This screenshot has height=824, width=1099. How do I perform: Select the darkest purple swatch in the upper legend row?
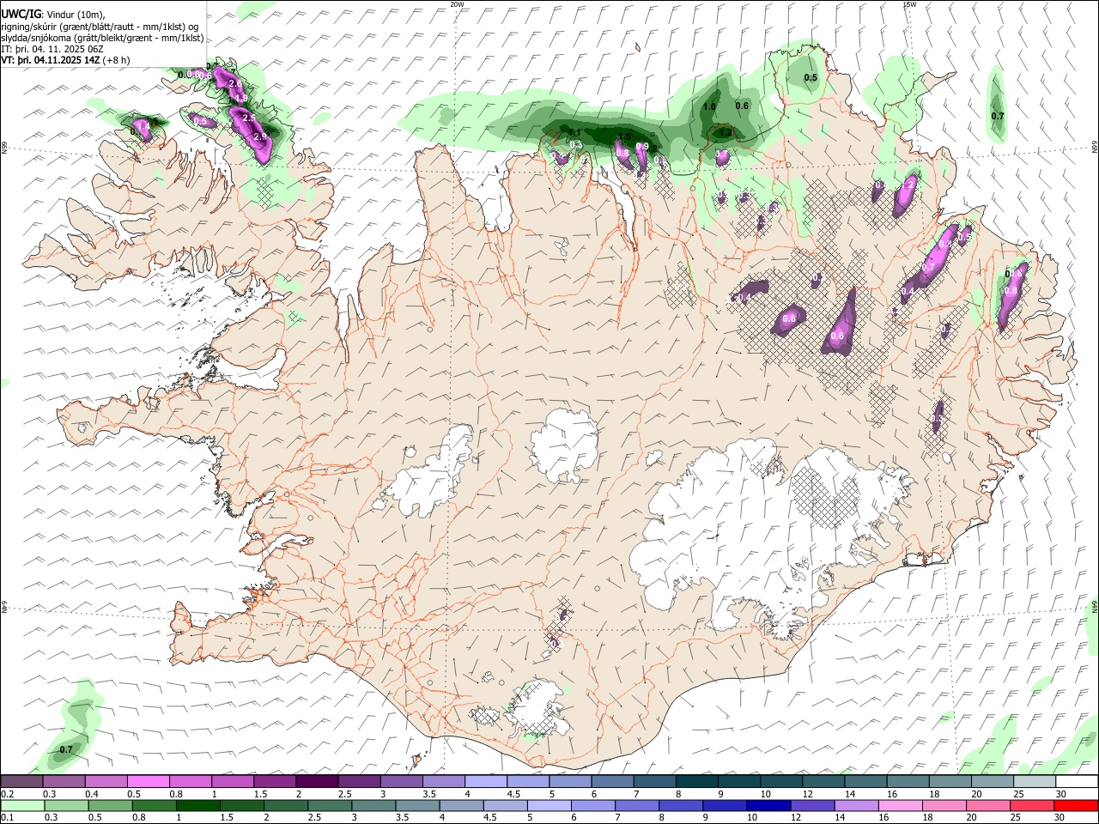click(x=317, y=782)
